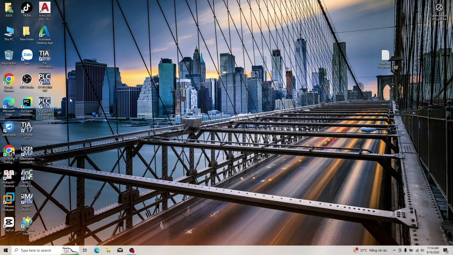Select the New Text Document file
The width and height of the screenshot is (453, 255).
tap(385, 59)
